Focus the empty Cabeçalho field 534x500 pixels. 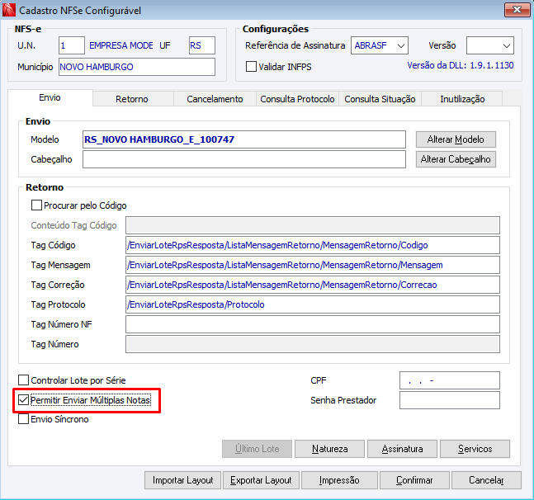click(x=243, y=159)
